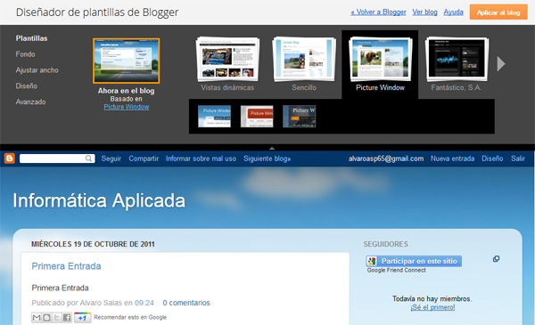
Task: Click the Seguidores widget heading
Action: point(385,244)
